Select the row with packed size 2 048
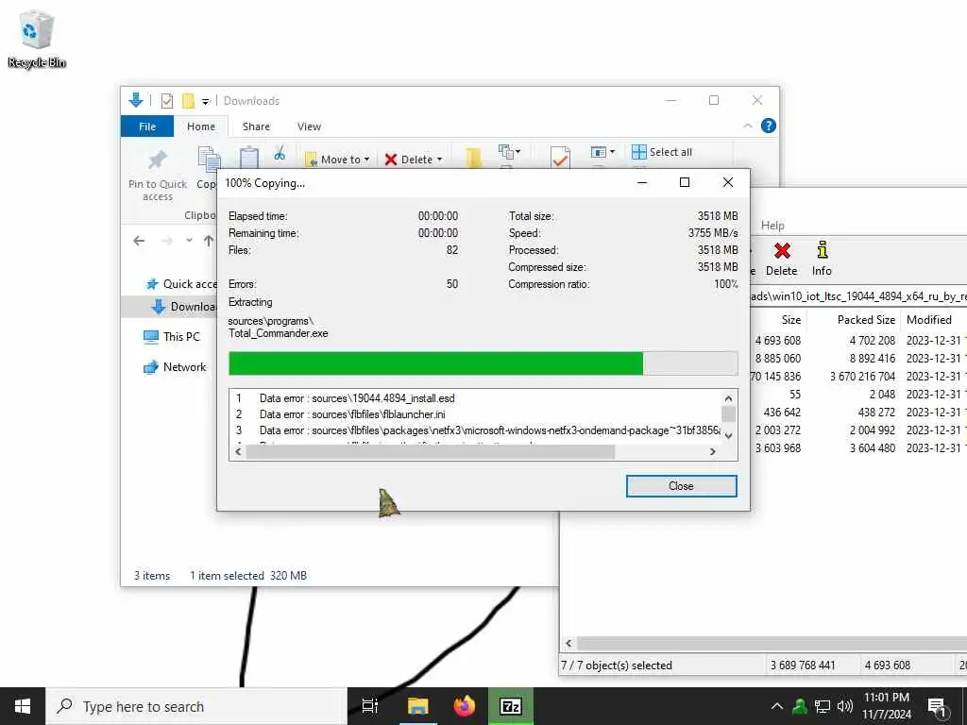Image resolution: width=967 pixels, height=725 pixels. pos(858,394)
